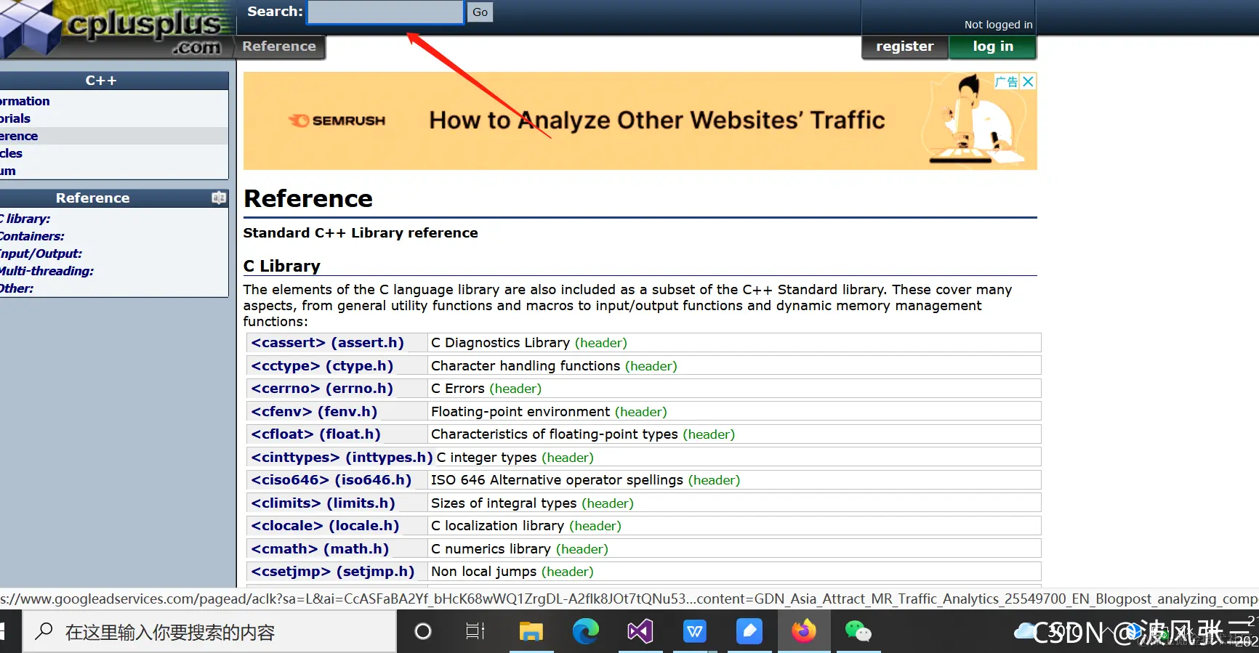Click 'C Diagnostics Library' description text
The height and width of the screenshot is (653, 1259).
(500, 343)
